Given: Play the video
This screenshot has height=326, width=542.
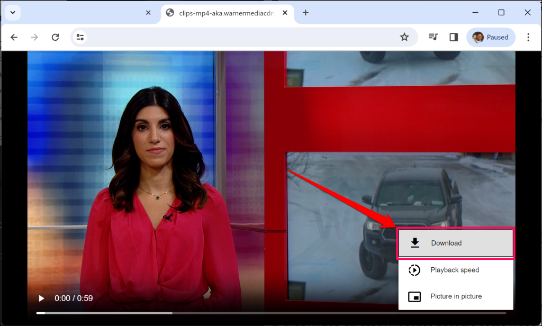Looking at the screenshot, I should [41, 298].
